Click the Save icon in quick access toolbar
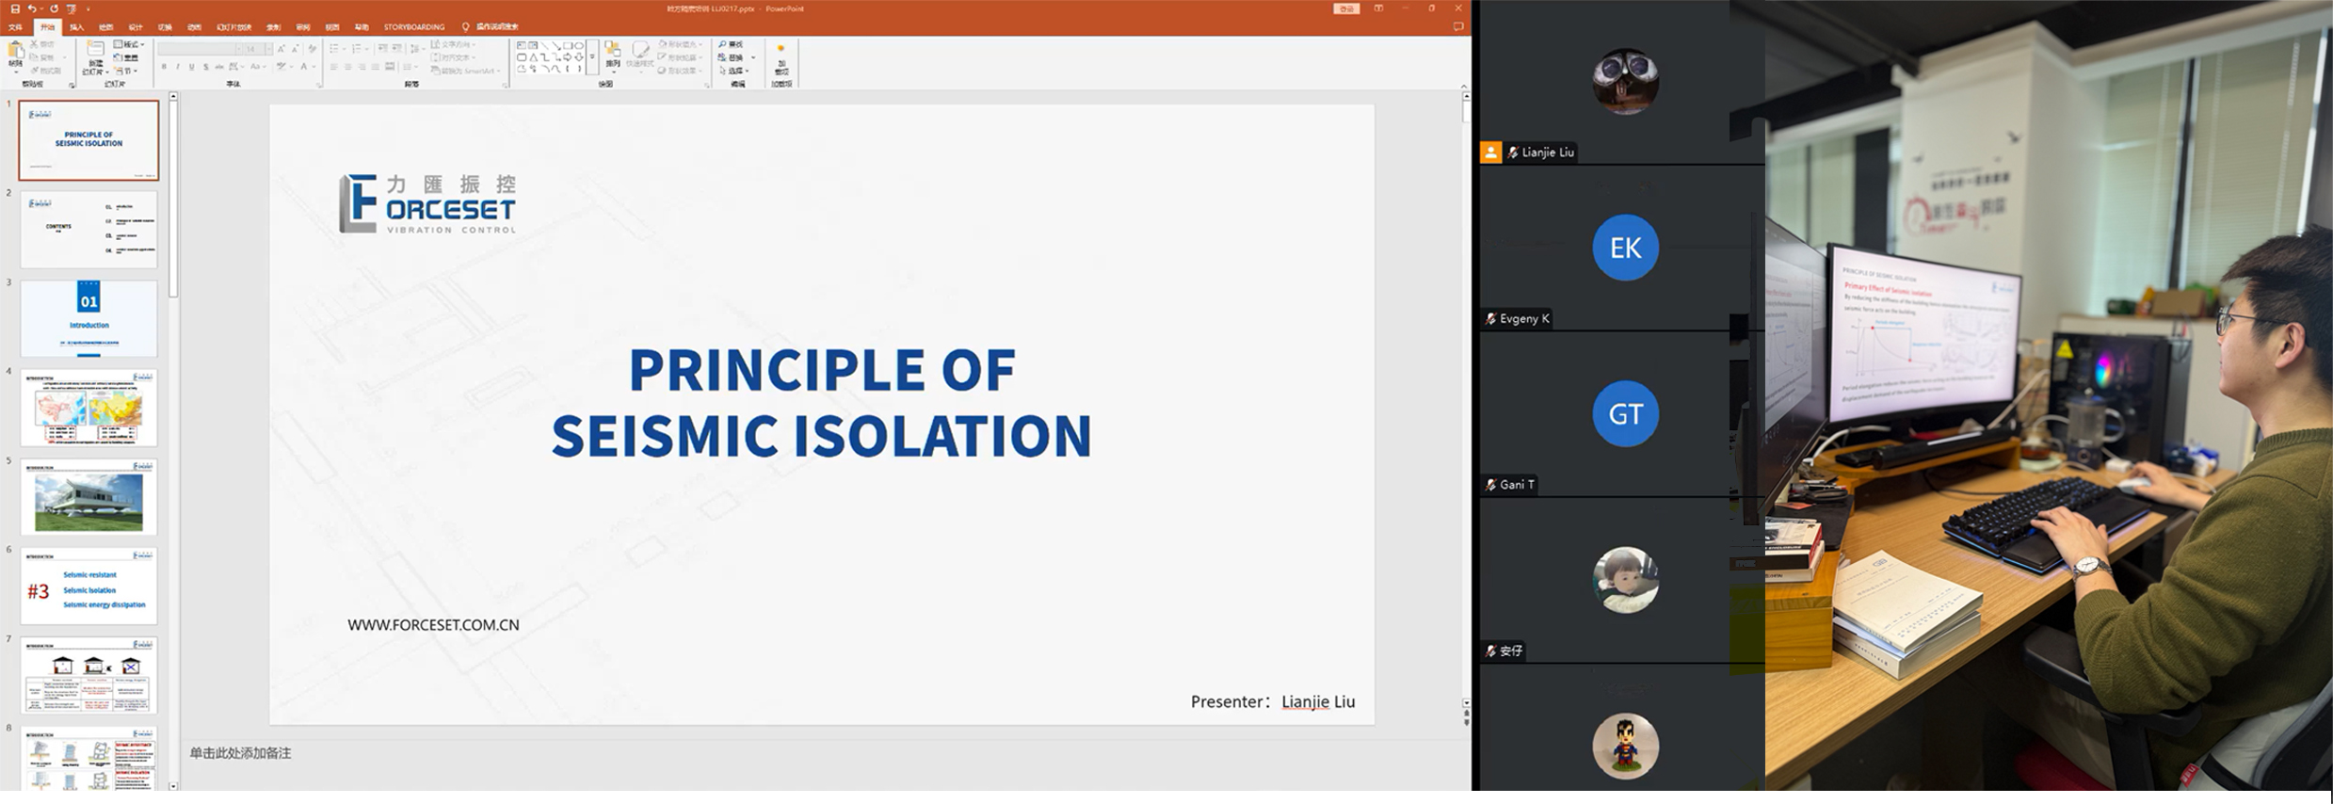This screenshot has height=804, width=2333. pos(14,8)
